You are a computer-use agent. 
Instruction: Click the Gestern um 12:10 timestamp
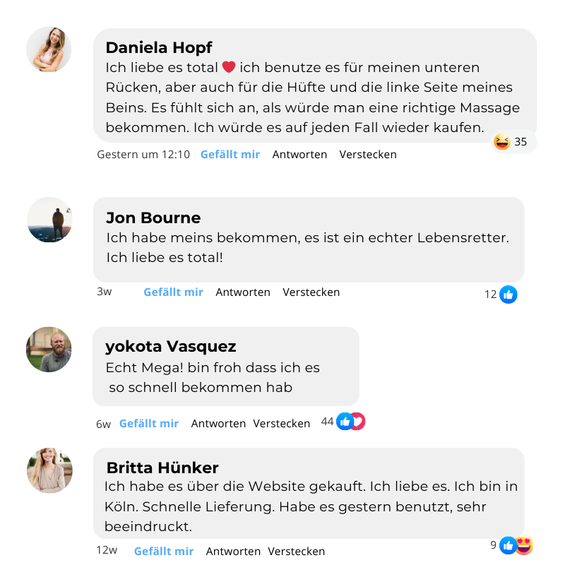[143, 155]
